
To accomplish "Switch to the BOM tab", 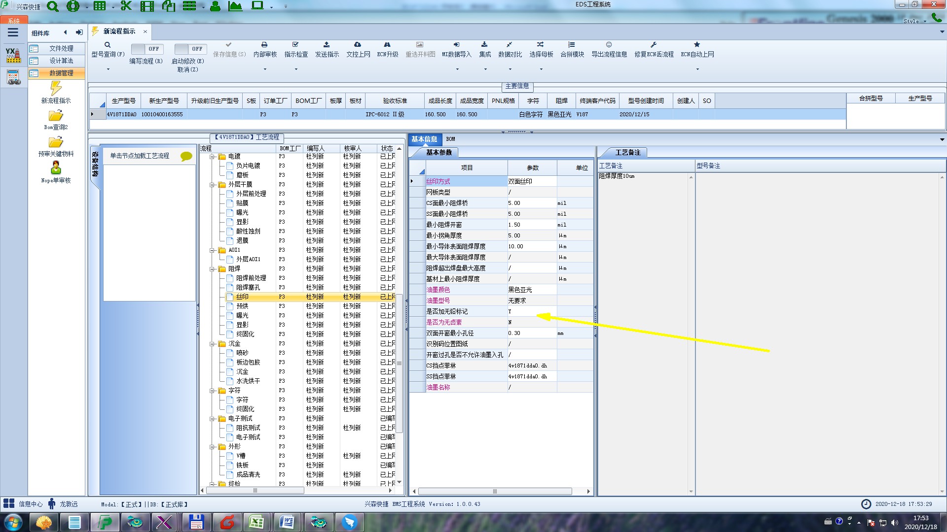I will (450, 139).
